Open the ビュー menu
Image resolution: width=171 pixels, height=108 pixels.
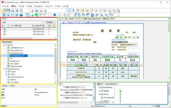click(21, 6)
